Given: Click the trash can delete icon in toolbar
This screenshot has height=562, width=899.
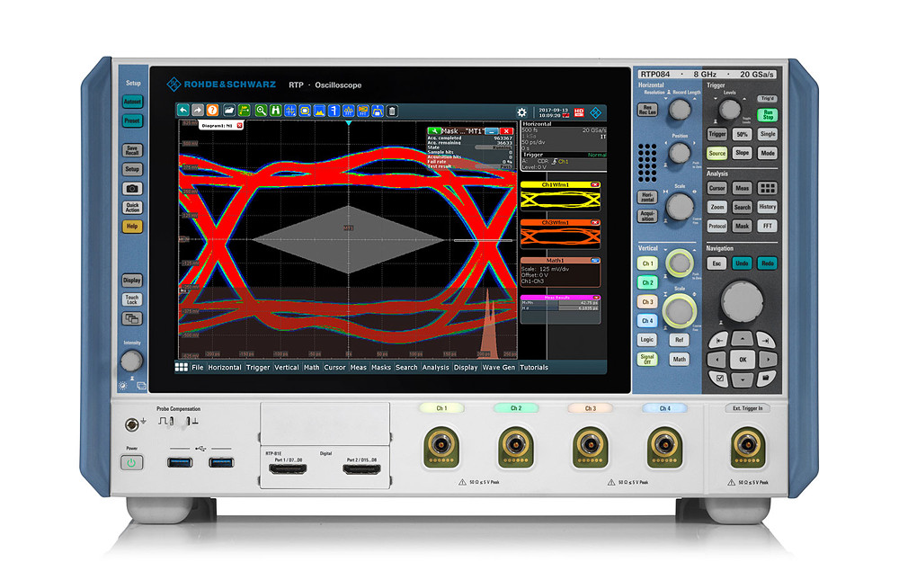Looking at the screenshot, I should 392,111.
